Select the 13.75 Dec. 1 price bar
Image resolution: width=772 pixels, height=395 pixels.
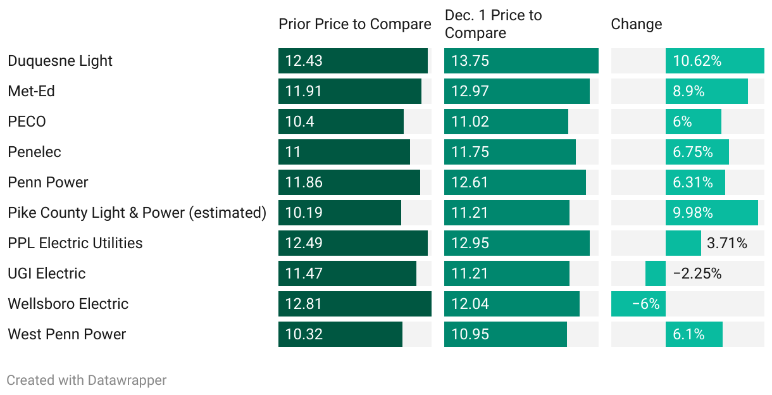(521, 61)
